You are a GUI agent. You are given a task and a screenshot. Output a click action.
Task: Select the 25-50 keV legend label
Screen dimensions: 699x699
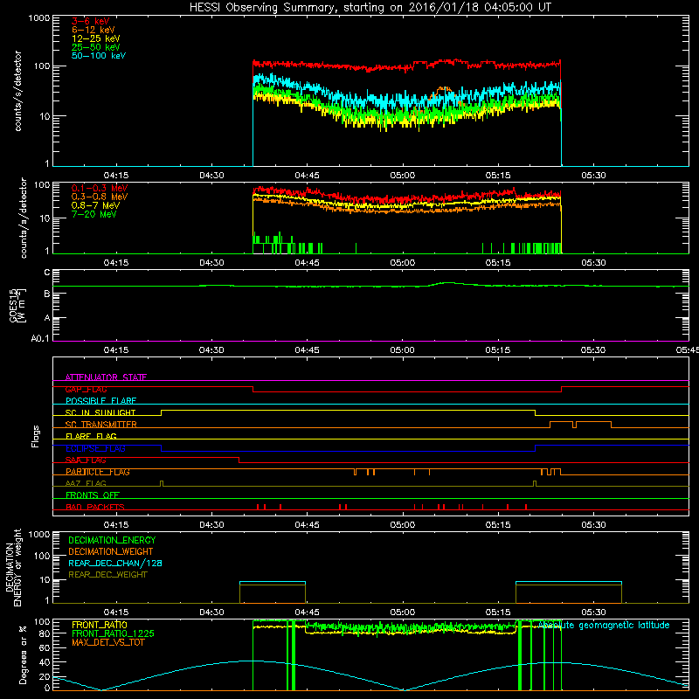[96, 47]
